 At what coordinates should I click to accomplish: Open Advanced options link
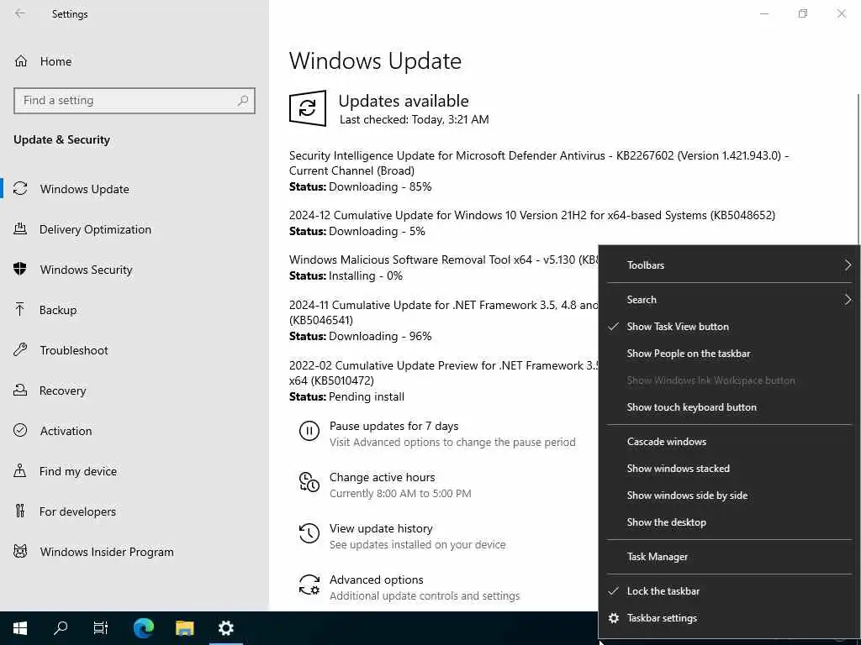(x=376, y=579)
